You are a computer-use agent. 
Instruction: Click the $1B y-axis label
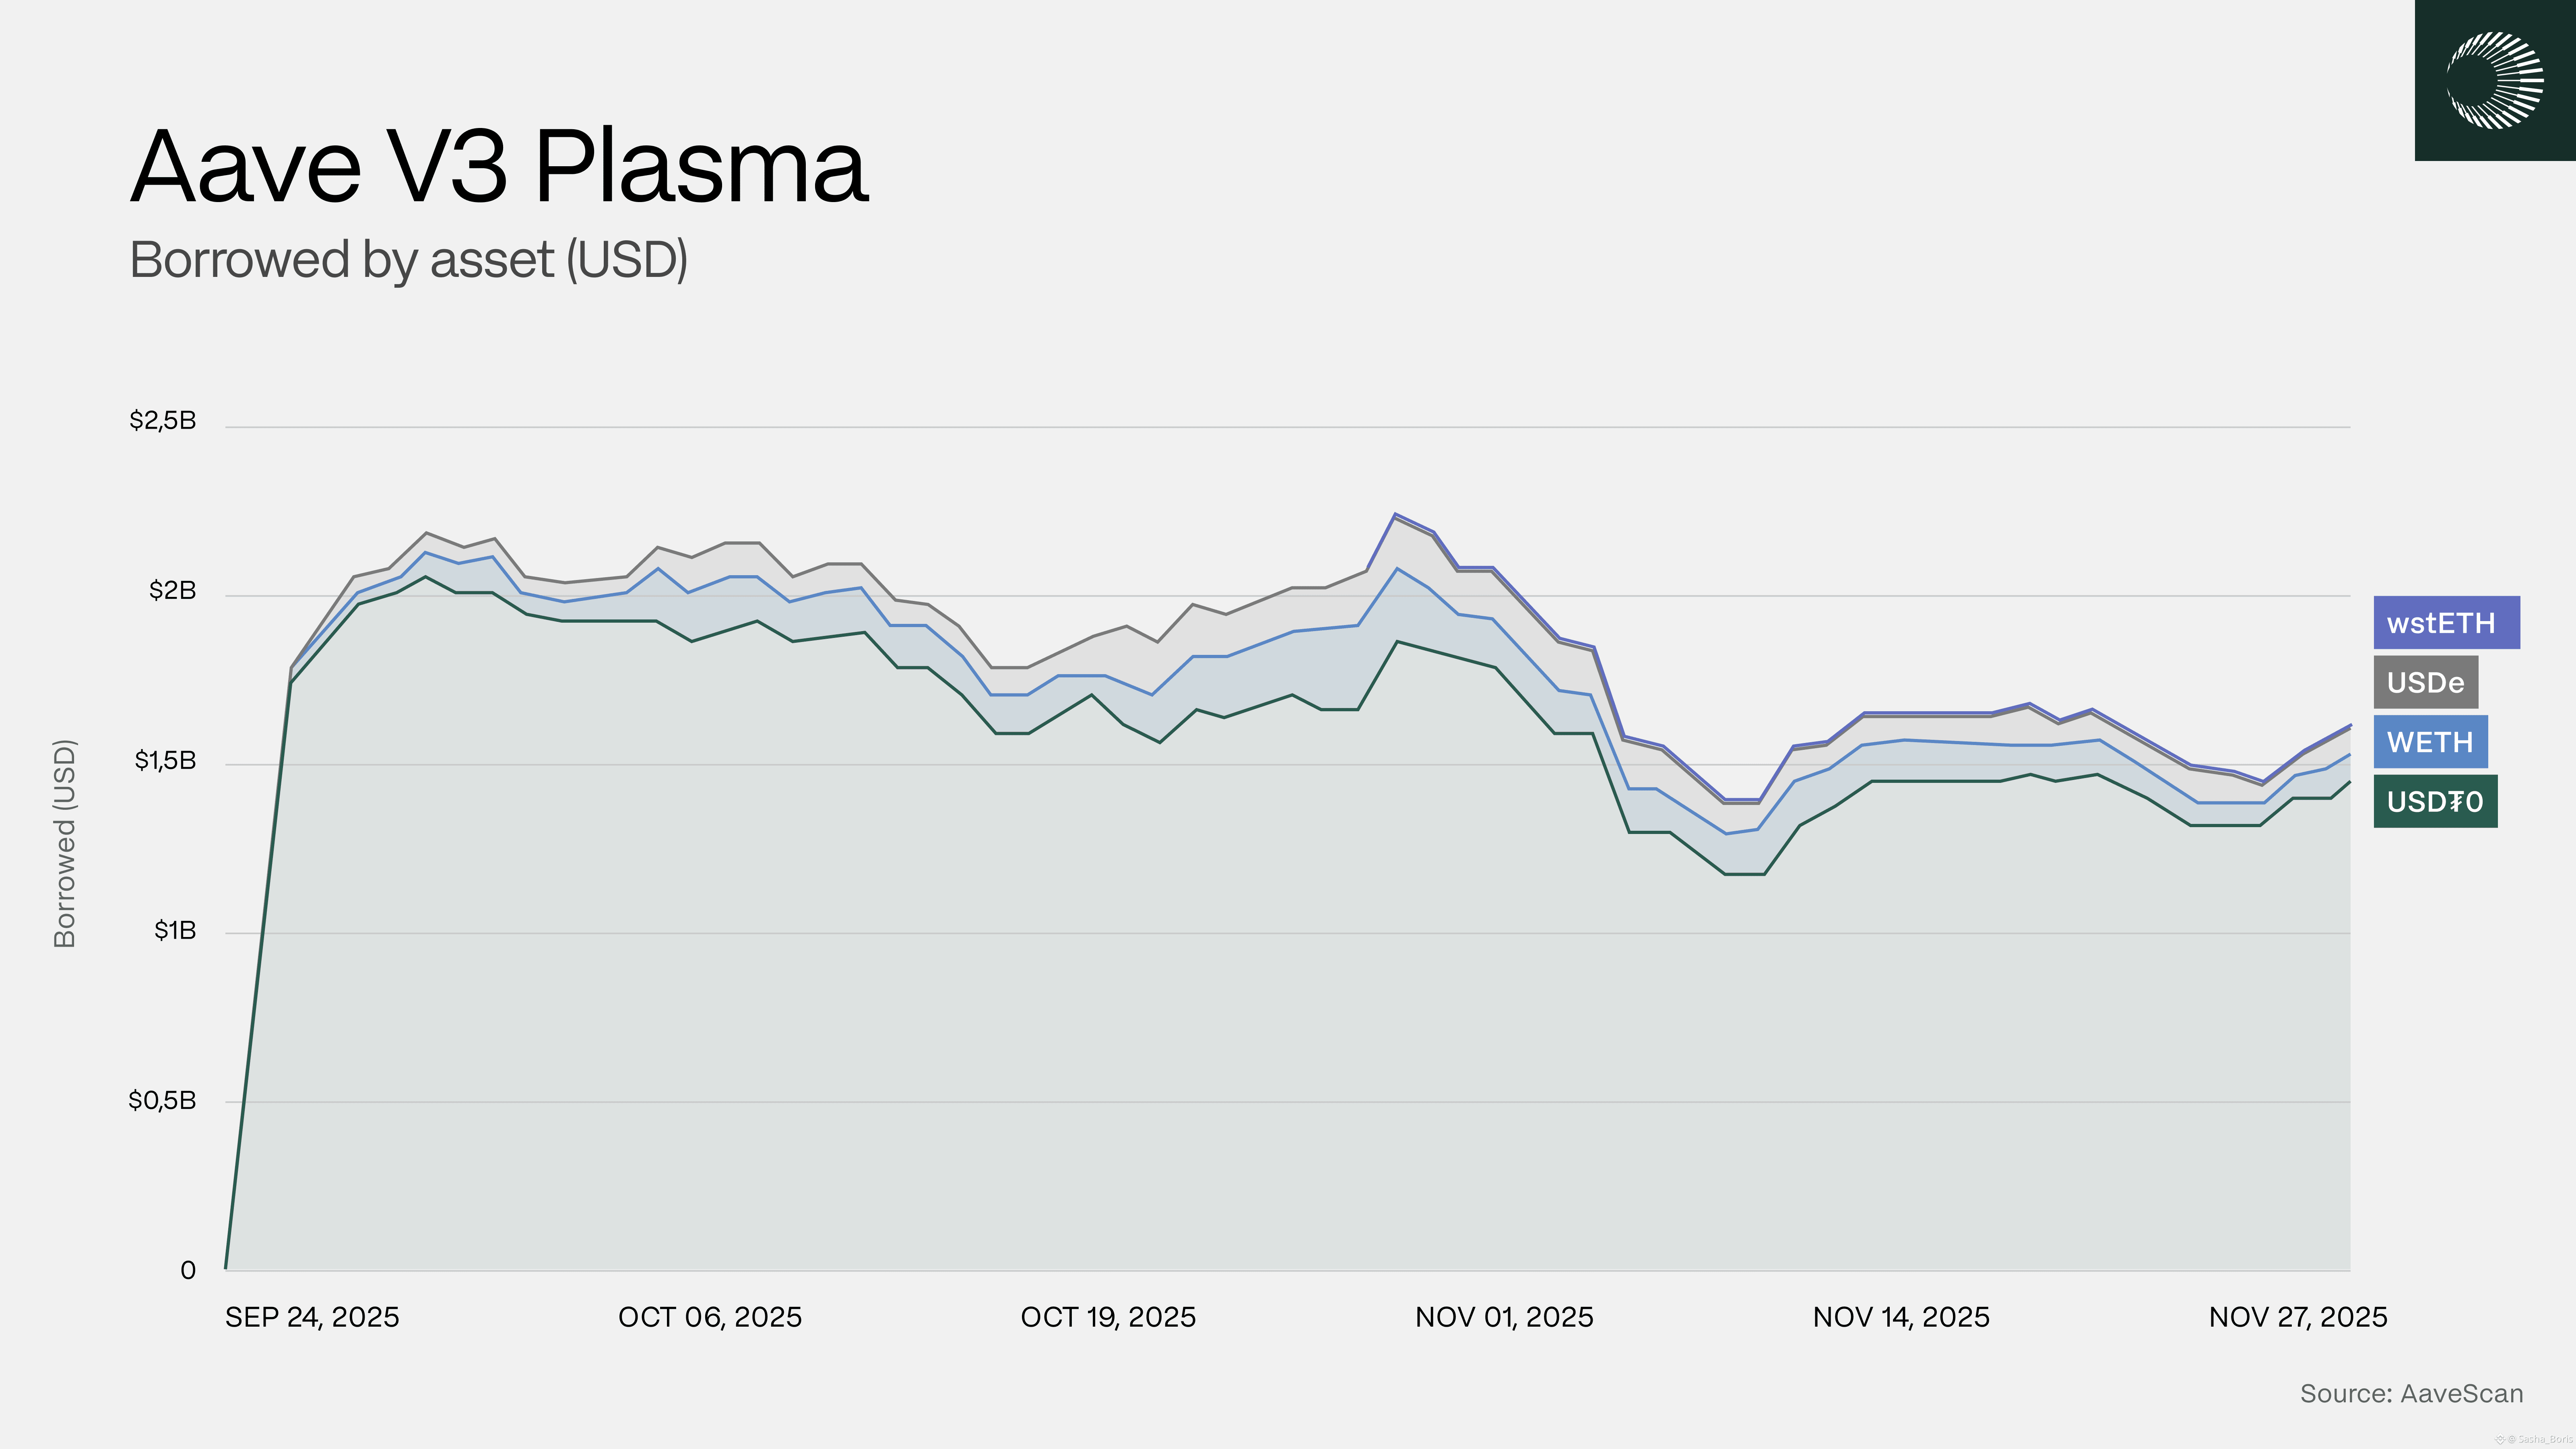point(175,931)
